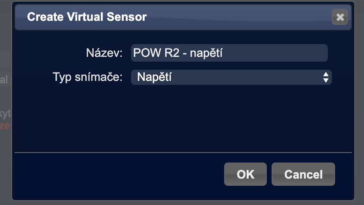Click the Název text input field

(x=229, y=53)
